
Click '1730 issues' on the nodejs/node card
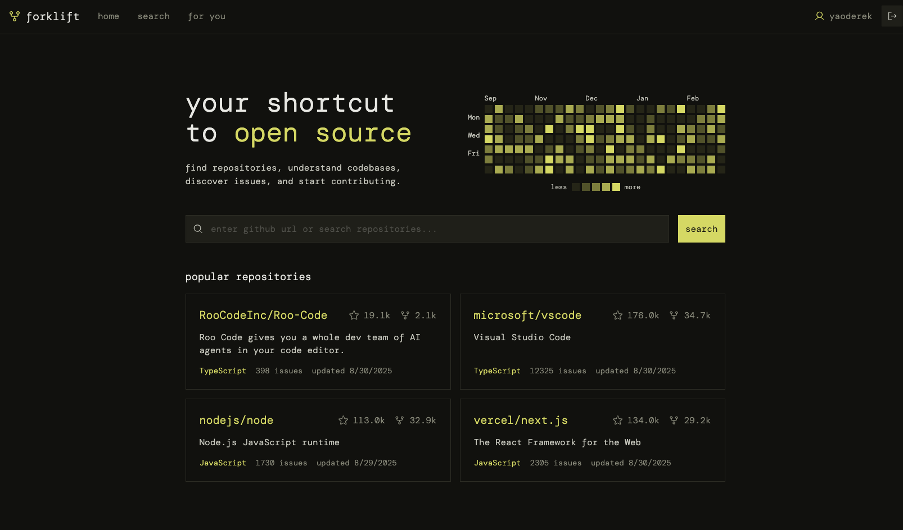[281, 463]
